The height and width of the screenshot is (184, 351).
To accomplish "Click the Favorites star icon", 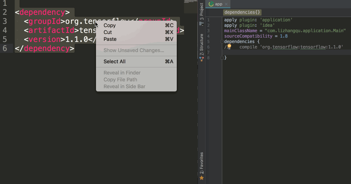I will [x=202, y=178].
